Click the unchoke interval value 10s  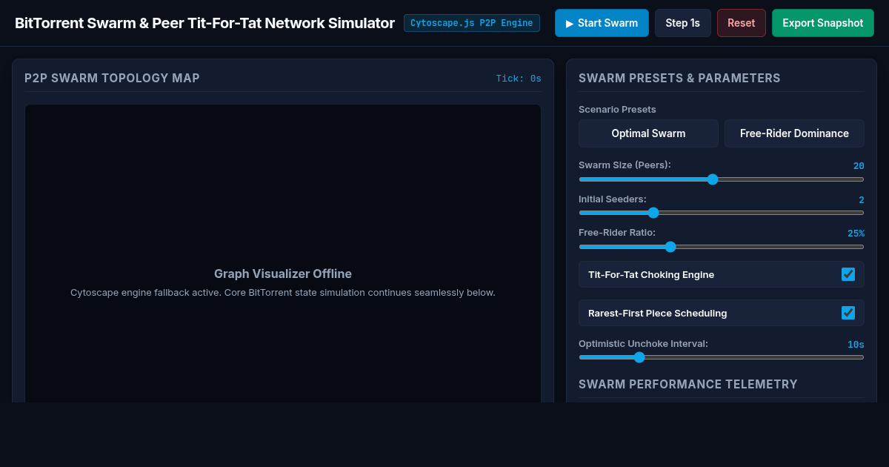click(x=856, y=345)
